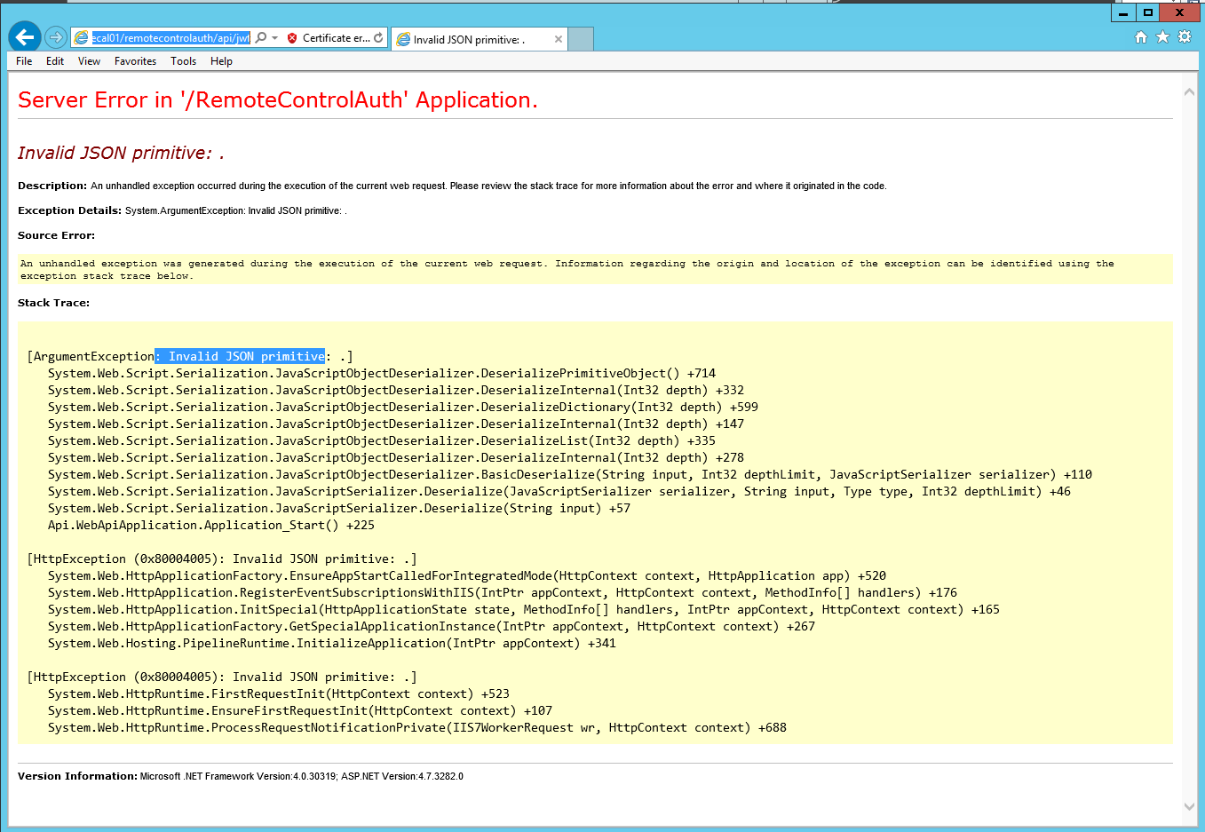Screen dimensions: 1205x832
Task: Open the Edit menu
Action: click(55, 61)
